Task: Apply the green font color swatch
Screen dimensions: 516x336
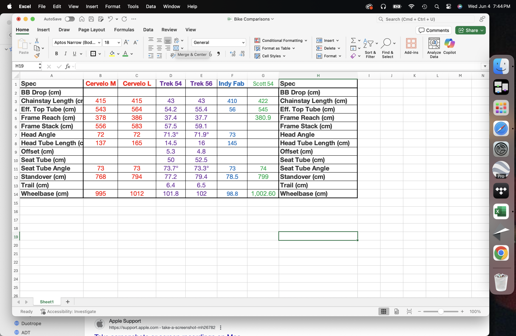Action: pyautogui.click(x=125, y=54)
